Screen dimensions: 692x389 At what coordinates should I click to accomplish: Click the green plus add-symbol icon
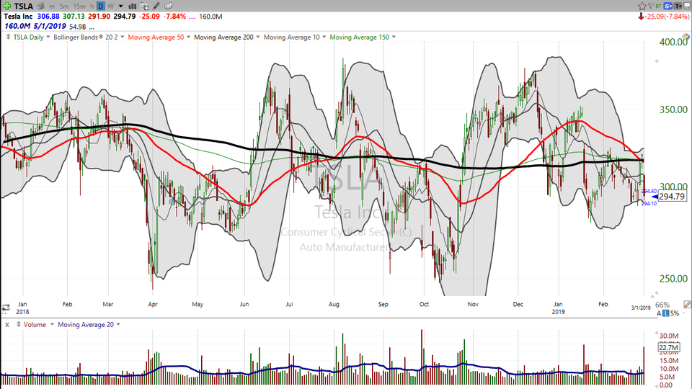coord(6,6)
